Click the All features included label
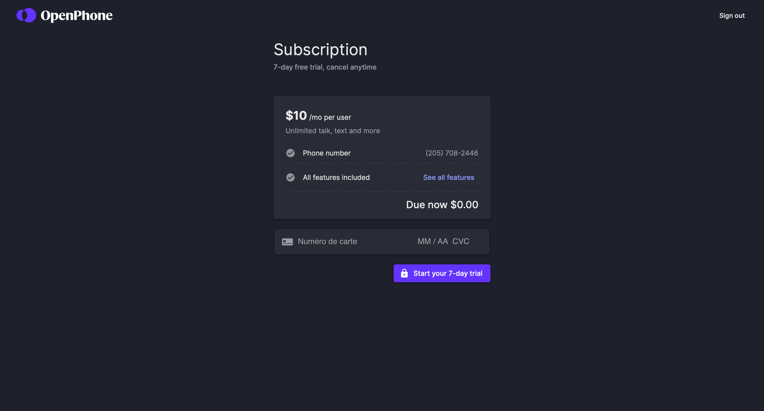The width and height of the screenshot is (764, 411). [x=336, y=177]
